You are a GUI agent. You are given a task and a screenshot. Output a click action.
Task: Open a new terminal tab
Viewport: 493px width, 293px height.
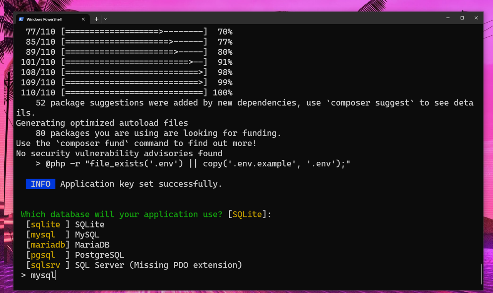96,19
